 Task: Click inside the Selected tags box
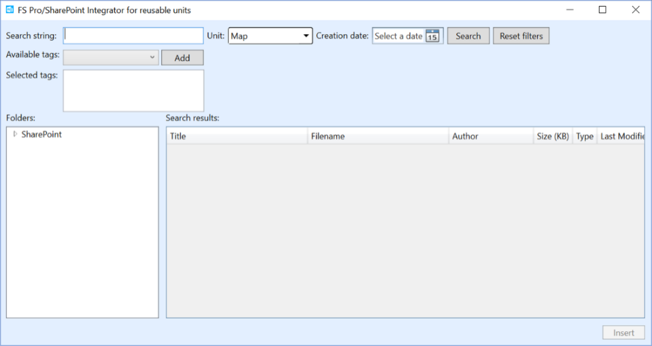(133, 90)
